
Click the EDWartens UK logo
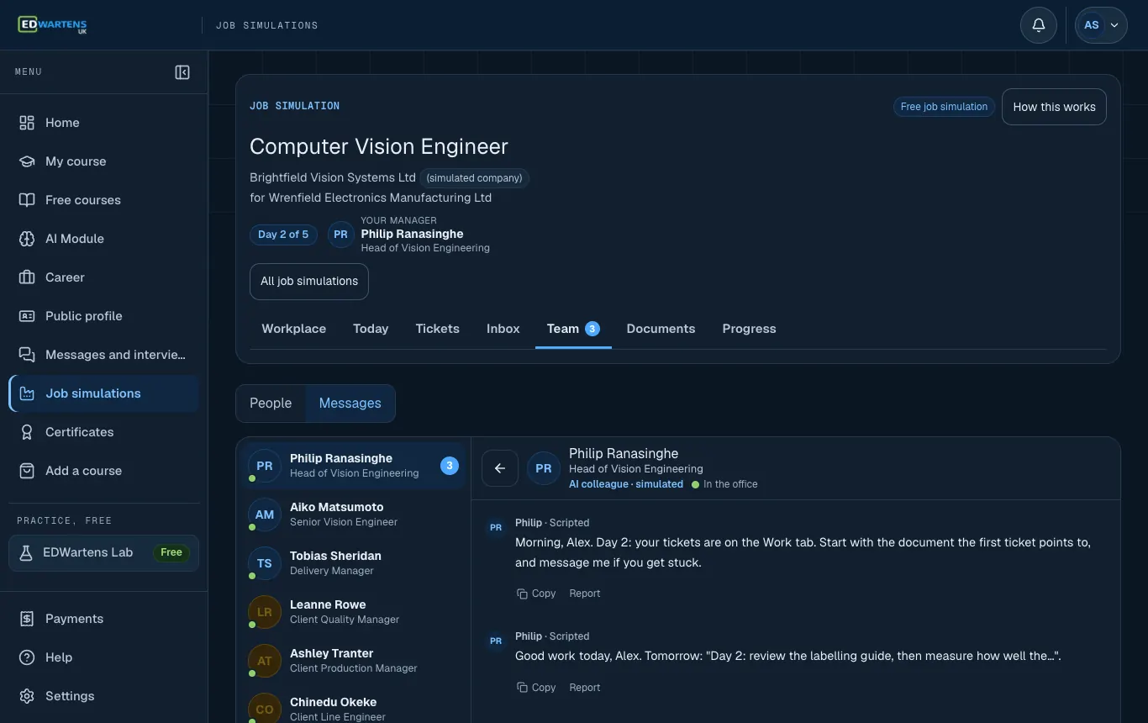(52, 25)
